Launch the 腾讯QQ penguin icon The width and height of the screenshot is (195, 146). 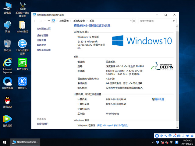7,102
